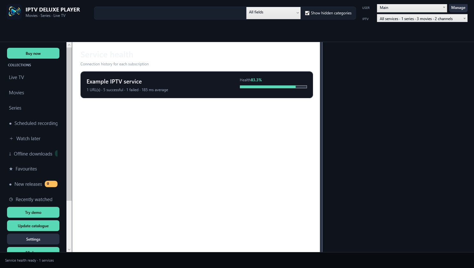The height and width of the screenshot is (268, 474).
Task: Click the Watch later plus icon
Action: pyautogui.click(x=11, y=139)
